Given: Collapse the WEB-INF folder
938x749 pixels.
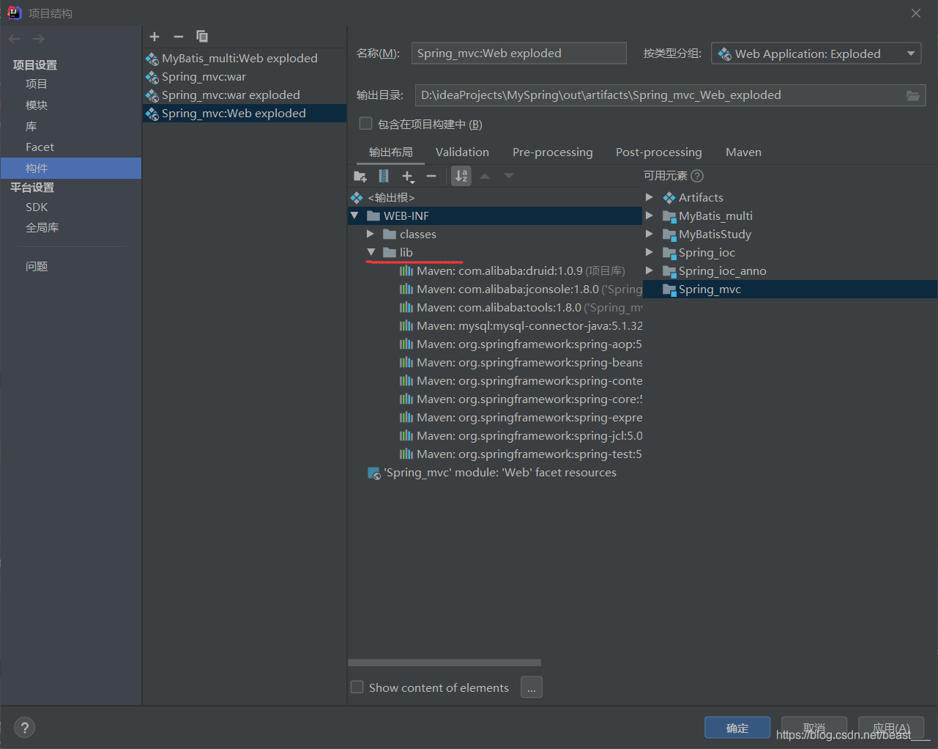Looking at the screenshot, I should tap(354, 215).
